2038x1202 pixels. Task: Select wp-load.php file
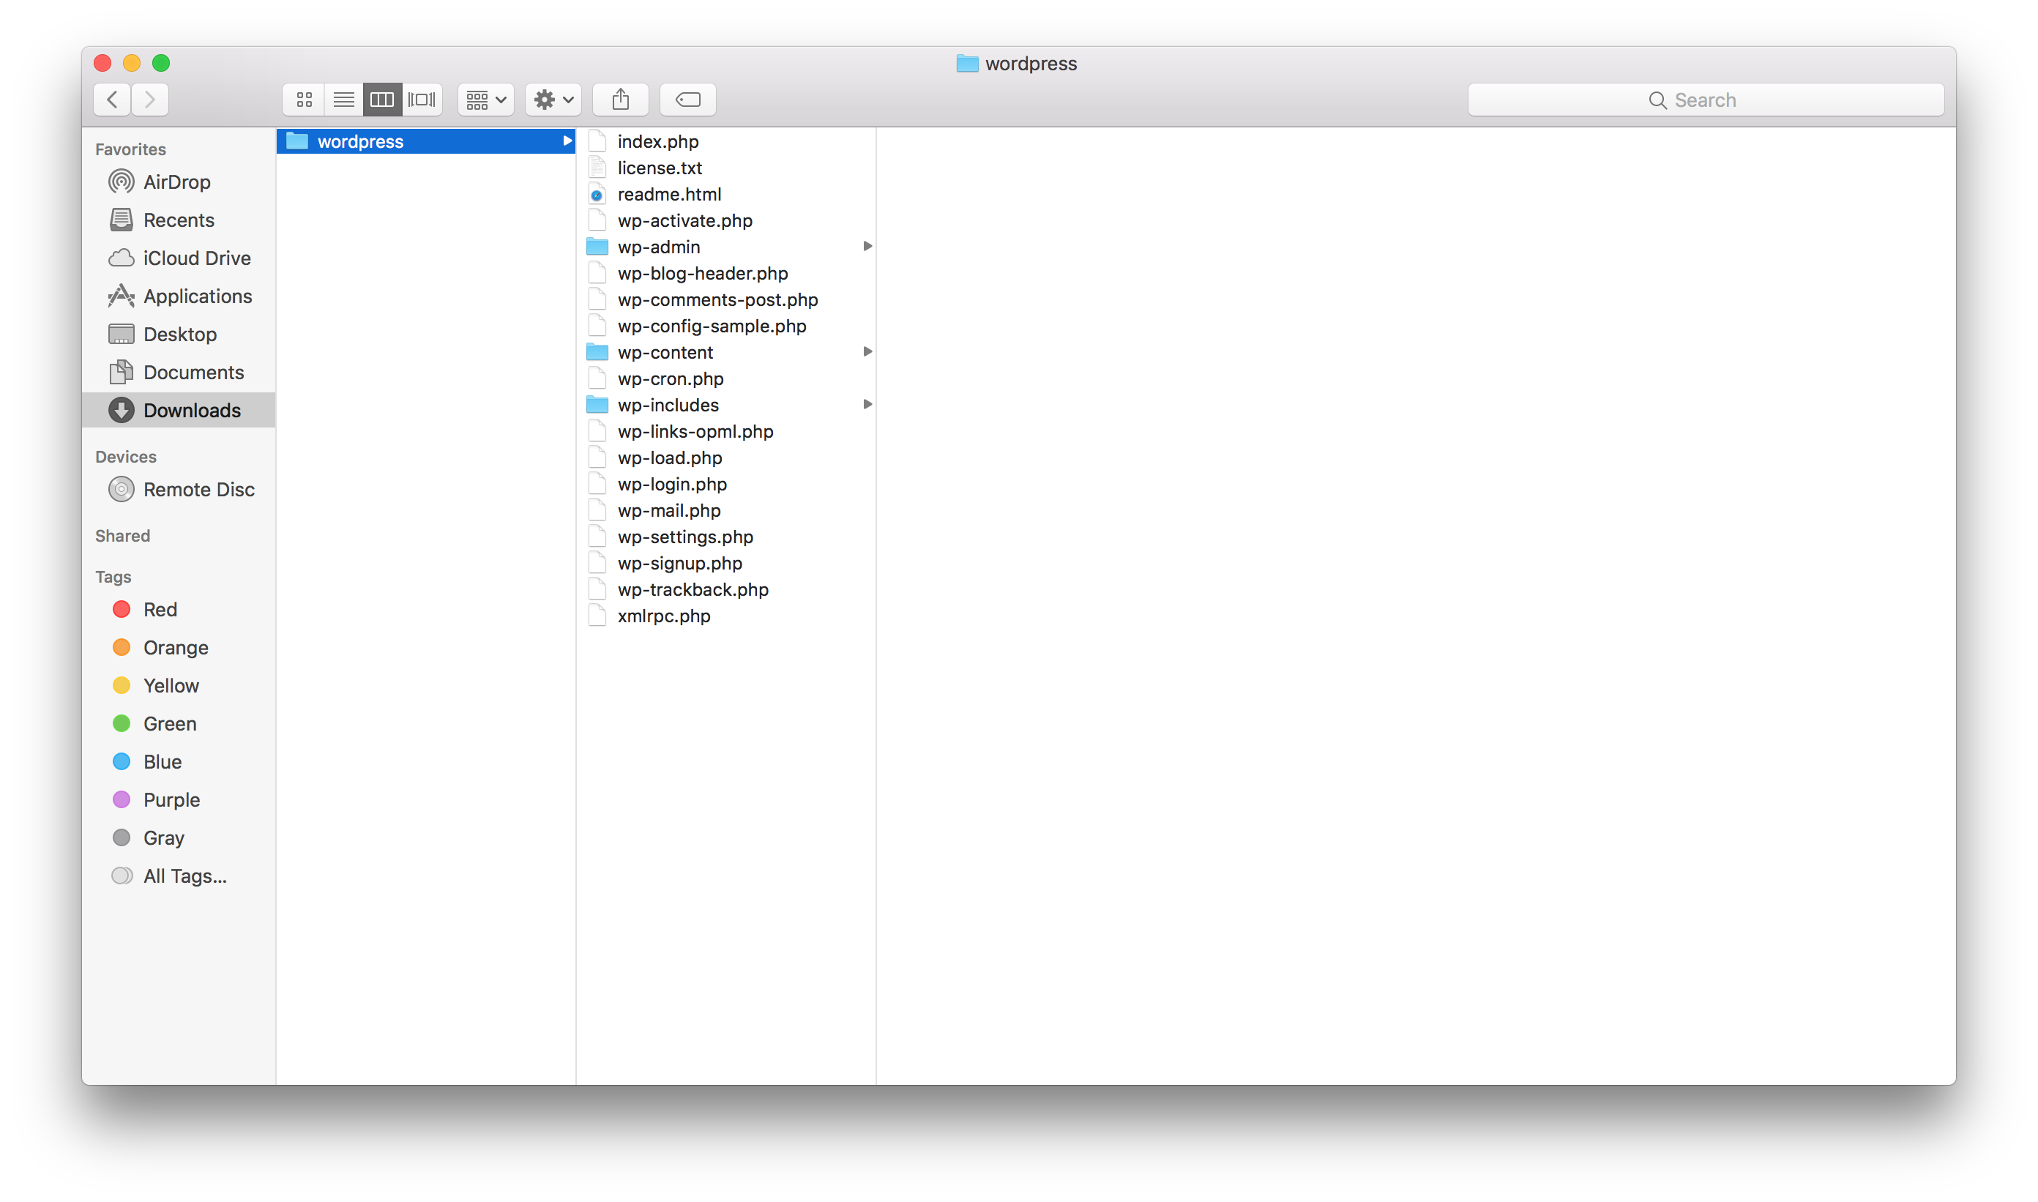[727, 458]
